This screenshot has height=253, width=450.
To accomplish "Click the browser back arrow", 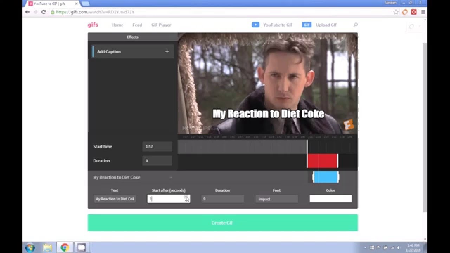I will (x=27, y=12).
